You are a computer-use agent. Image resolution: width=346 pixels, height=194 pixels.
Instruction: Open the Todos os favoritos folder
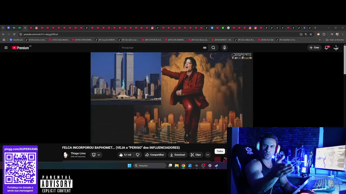[335, 40]
